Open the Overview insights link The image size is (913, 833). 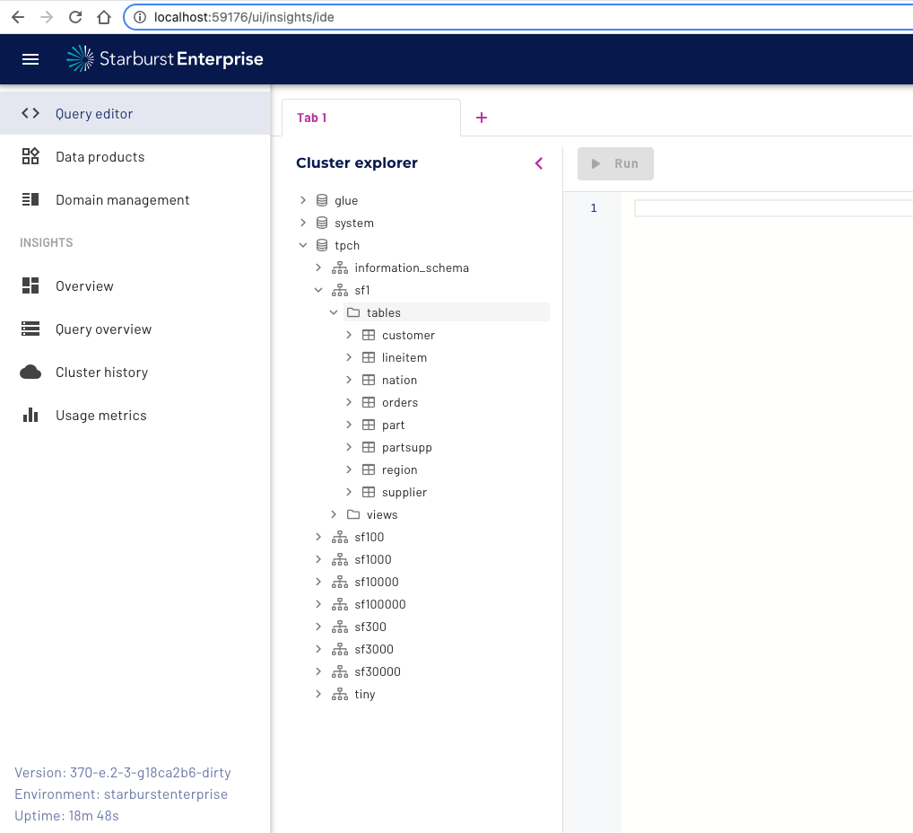135,285
